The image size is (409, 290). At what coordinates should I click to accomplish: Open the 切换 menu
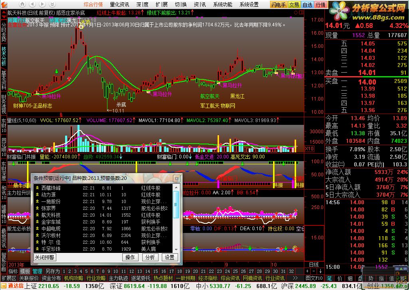[181, 4]
